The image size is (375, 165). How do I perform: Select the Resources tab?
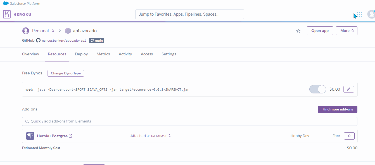(x=57, y=54)
